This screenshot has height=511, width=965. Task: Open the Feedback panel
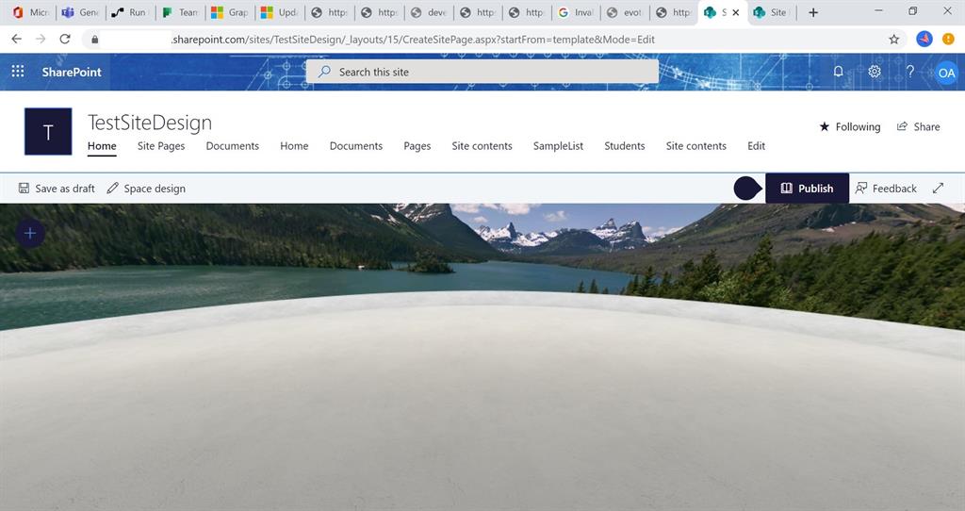click(x=886, y=189)
